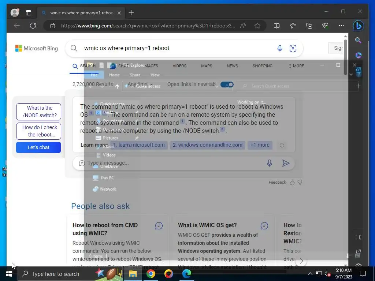The image size is (375, 281).
Task: Switch to the SEARCH tab
Action: [84, 66]
